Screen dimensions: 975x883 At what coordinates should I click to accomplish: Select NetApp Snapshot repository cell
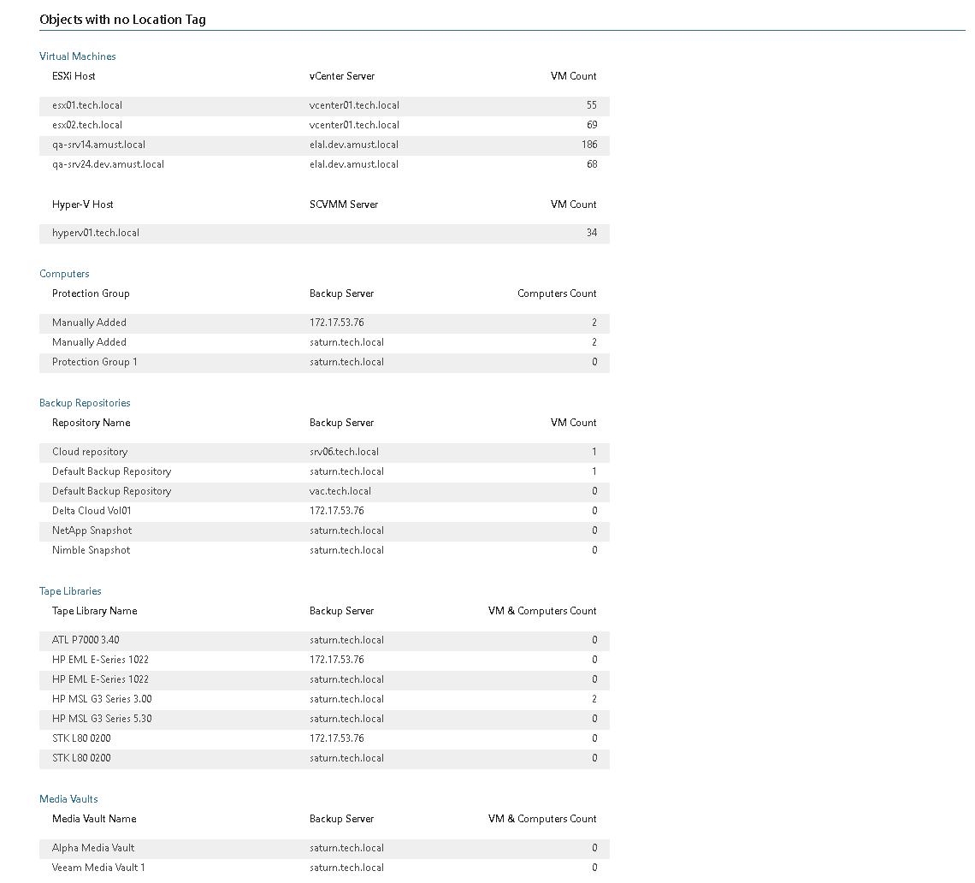click(x=92, y=530)
